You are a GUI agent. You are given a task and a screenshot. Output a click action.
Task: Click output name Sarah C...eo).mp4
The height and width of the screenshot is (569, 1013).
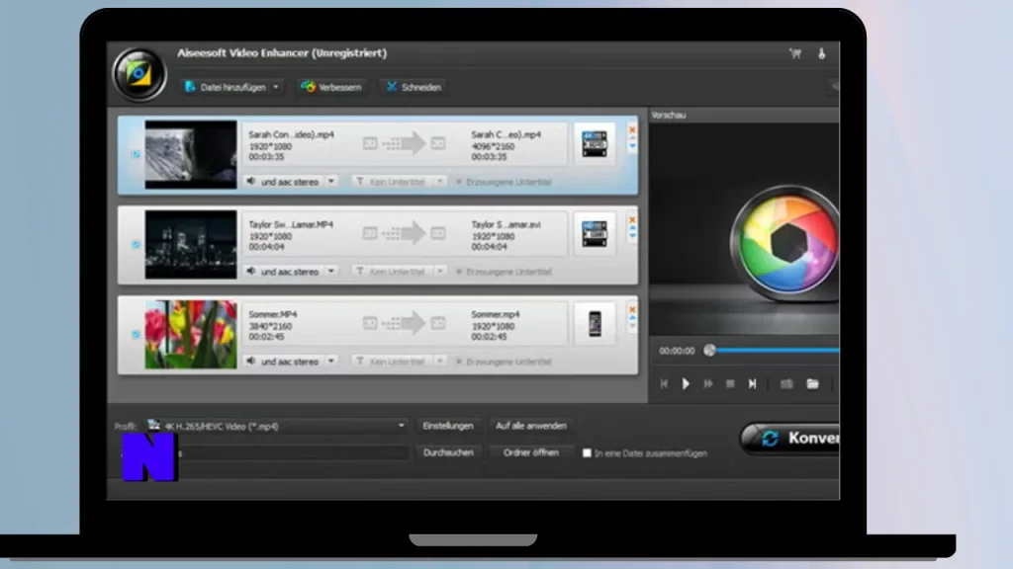click(506, 134)
